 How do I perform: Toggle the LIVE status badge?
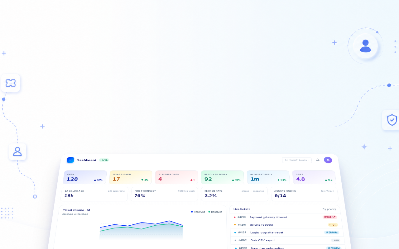click(x=104, y=160)
